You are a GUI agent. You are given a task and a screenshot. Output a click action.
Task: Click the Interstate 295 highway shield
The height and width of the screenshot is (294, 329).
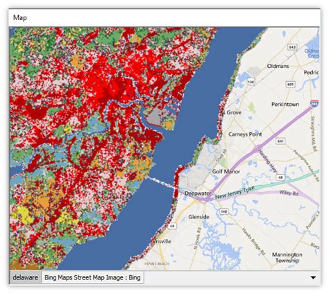pyautogui.click(x=314, y=103)
